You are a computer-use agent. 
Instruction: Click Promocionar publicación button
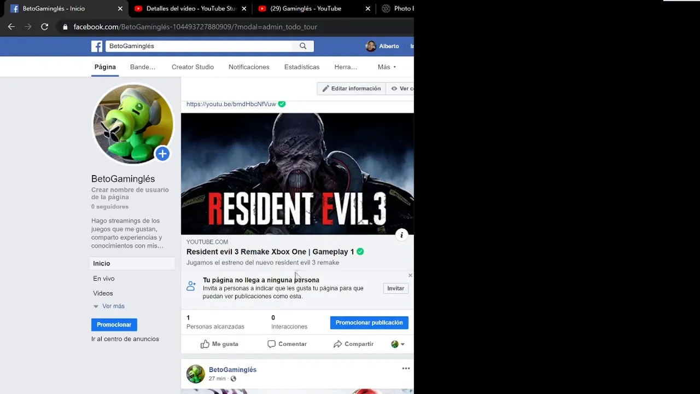pos(369,323)
